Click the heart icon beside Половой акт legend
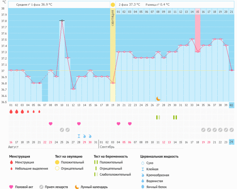237x189 pixels. (11, 187)
